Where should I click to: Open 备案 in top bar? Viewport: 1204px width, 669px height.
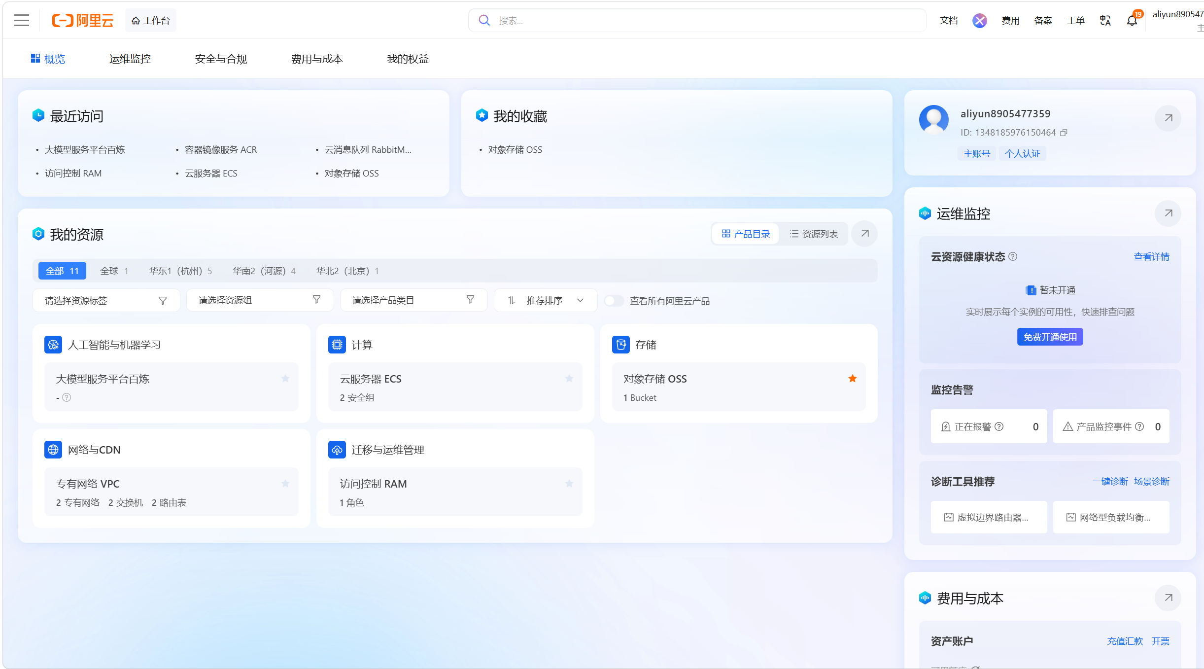[x=1043, y=20]
